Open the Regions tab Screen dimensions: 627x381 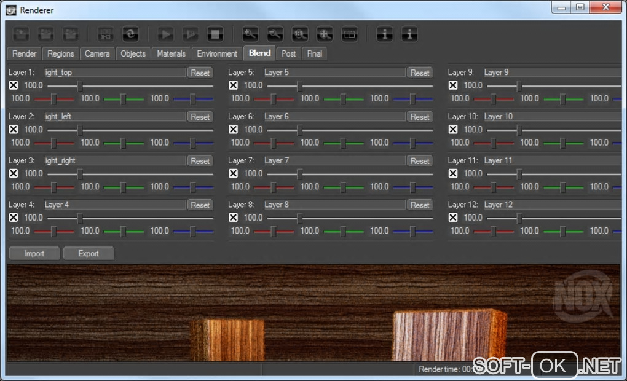(x=60, y=53)
